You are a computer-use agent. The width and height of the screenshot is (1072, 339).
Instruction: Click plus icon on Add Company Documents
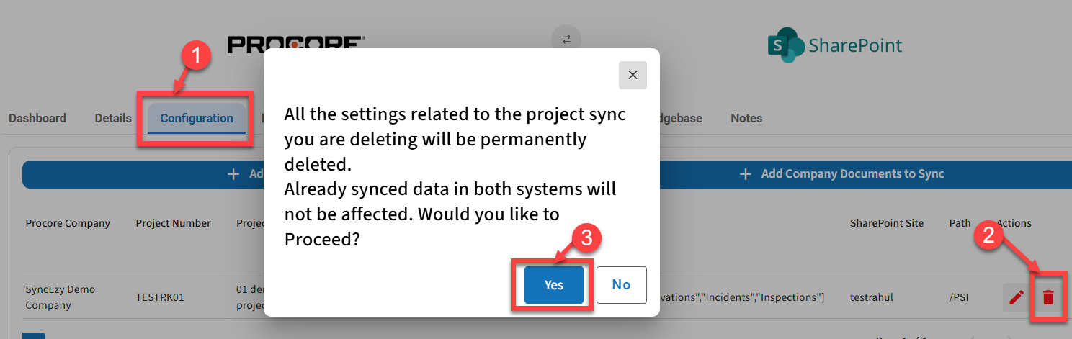click(x=747, y=174)
